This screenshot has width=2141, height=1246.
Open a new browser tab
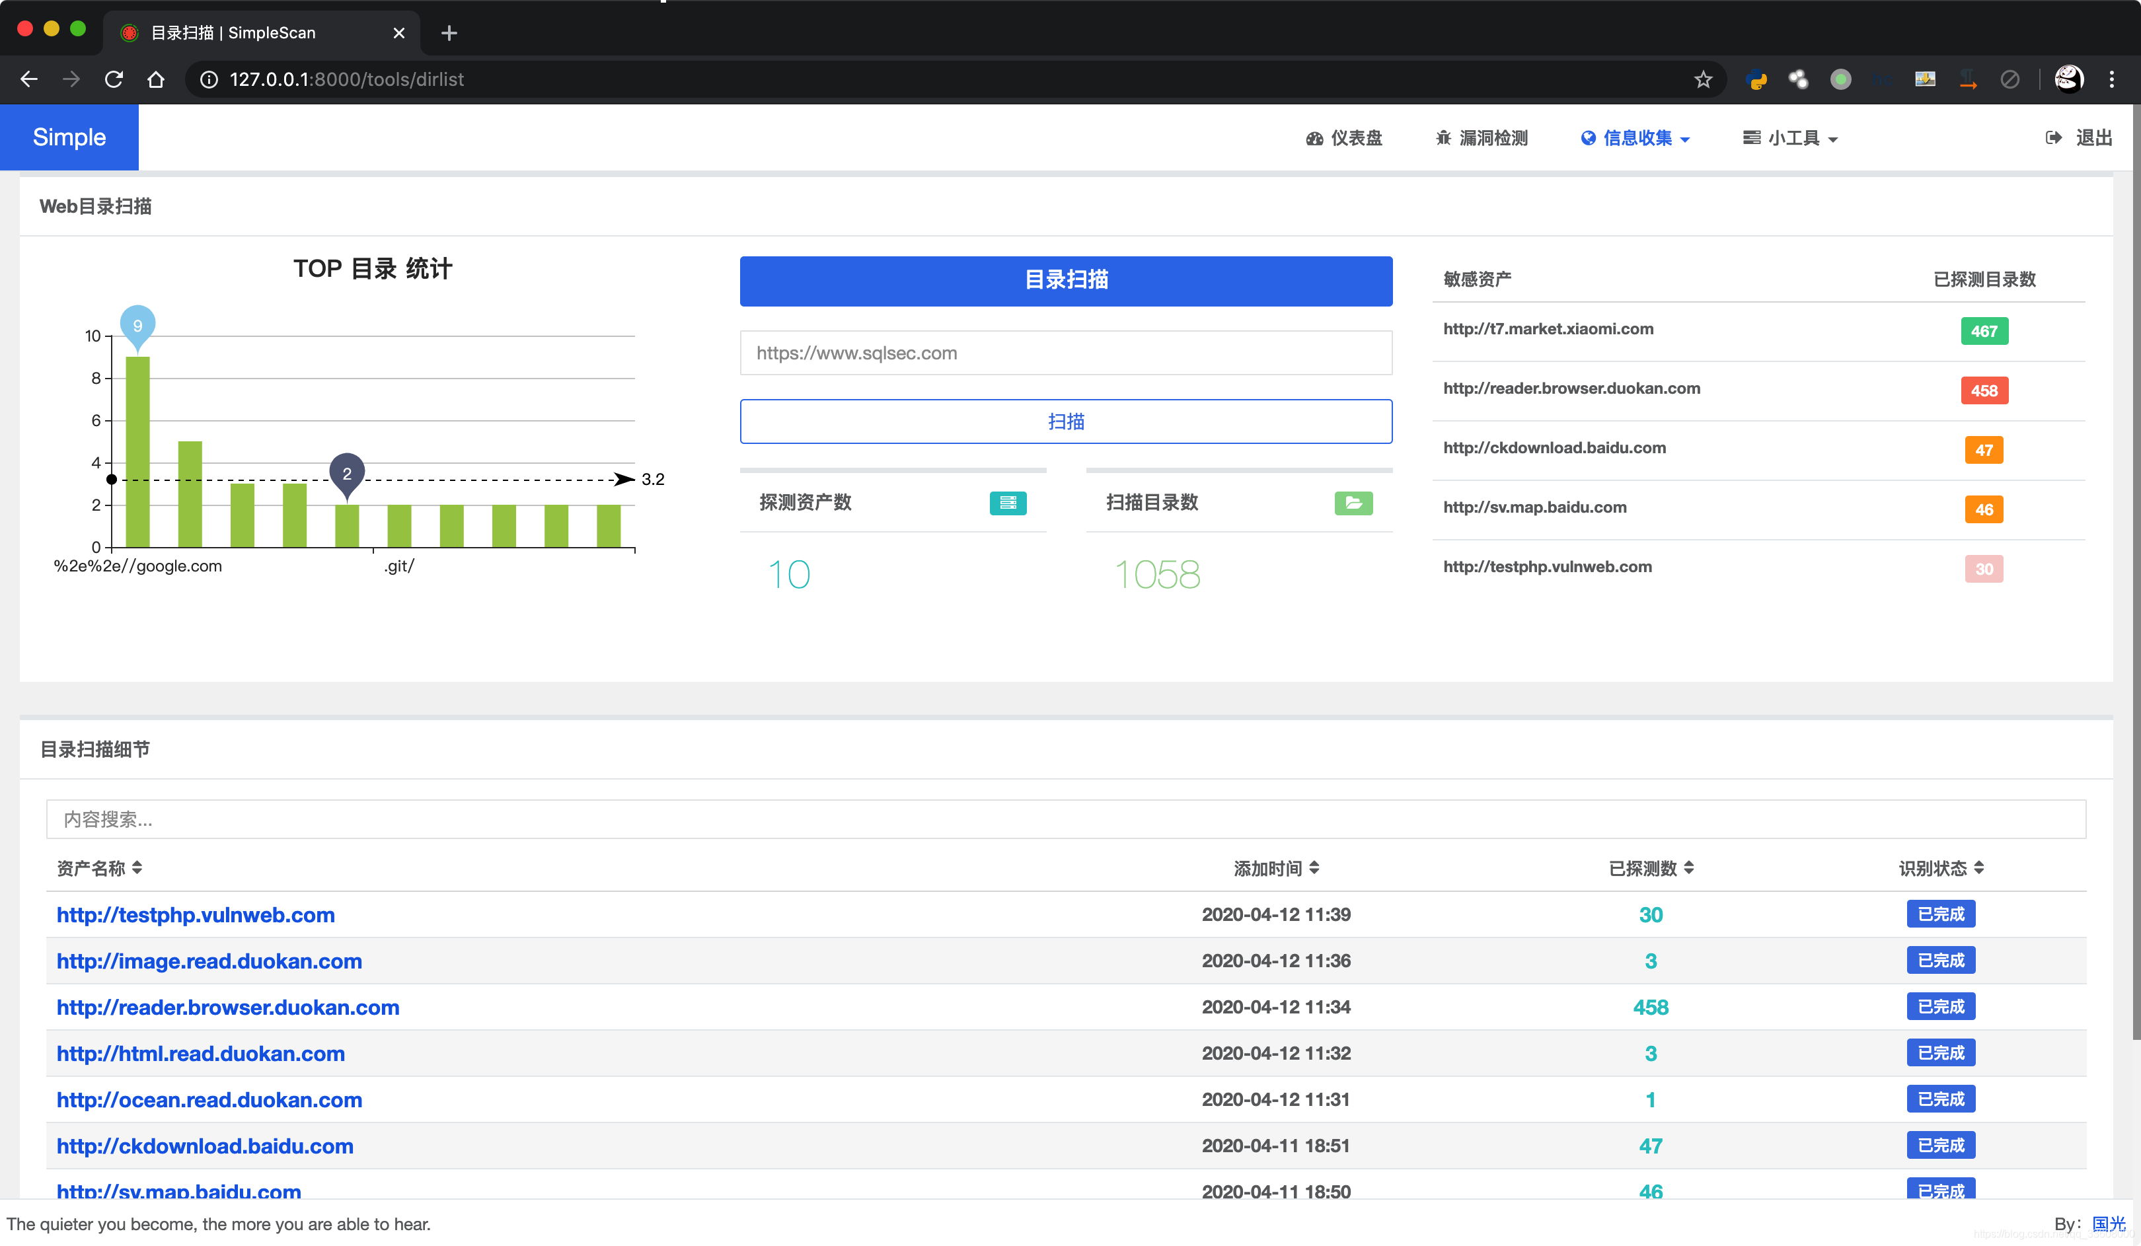click(449, 32)
